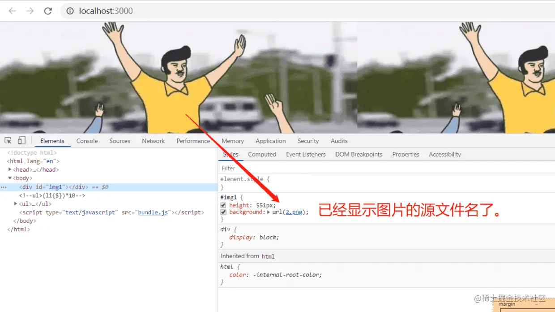Click the browser forward arrow
555x312 pixels.
(30, 11)
